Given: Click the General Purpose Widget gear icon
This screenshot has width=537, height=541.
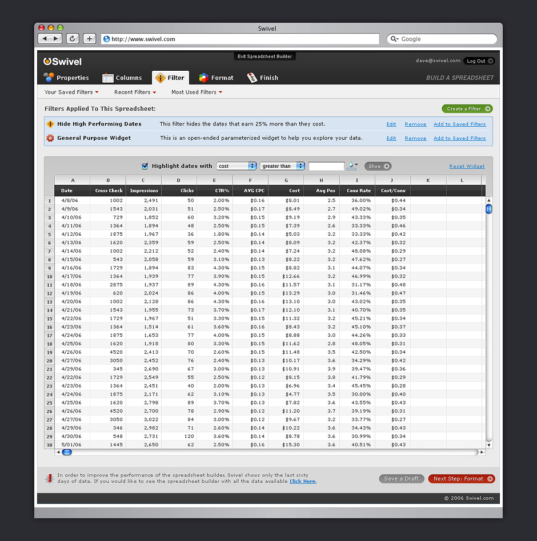Looking at the screenshot, I should [x=50, y=138].
